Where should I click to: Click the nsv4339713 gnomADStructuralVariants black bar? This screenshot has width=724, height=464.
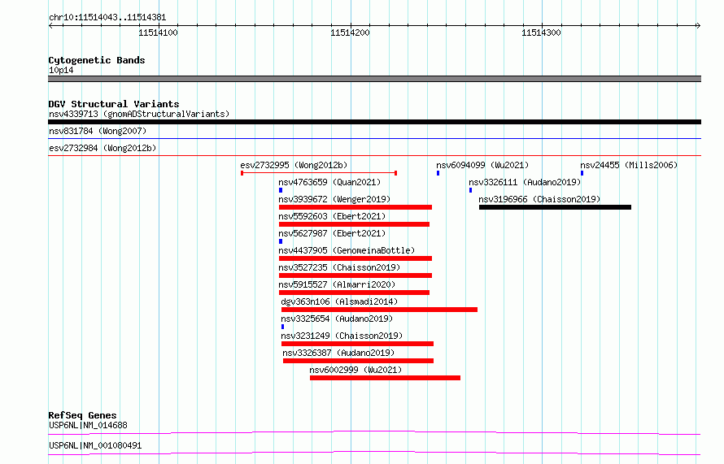point(374,122)
